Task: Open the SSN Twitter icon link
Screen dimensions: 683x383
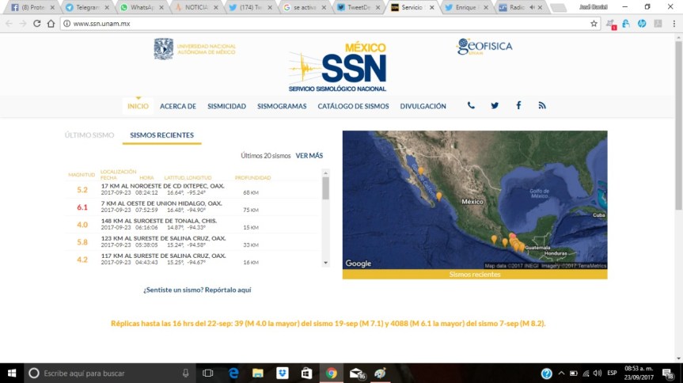Action: (495, 106)
